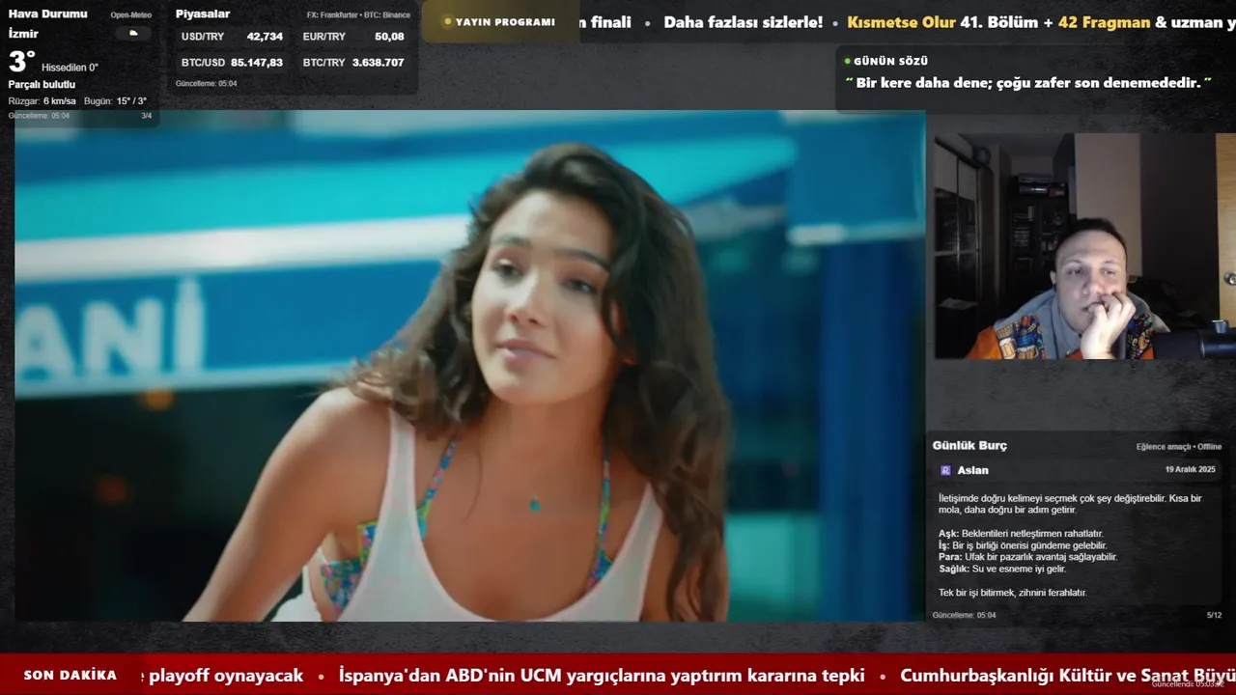Click the Open-Meteo source label
Image resolution: width=1236 pixels, height=695 pixels.
(131, 14)
